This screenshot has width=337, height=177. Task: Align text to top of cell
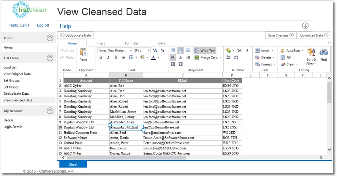pos(173,50)
